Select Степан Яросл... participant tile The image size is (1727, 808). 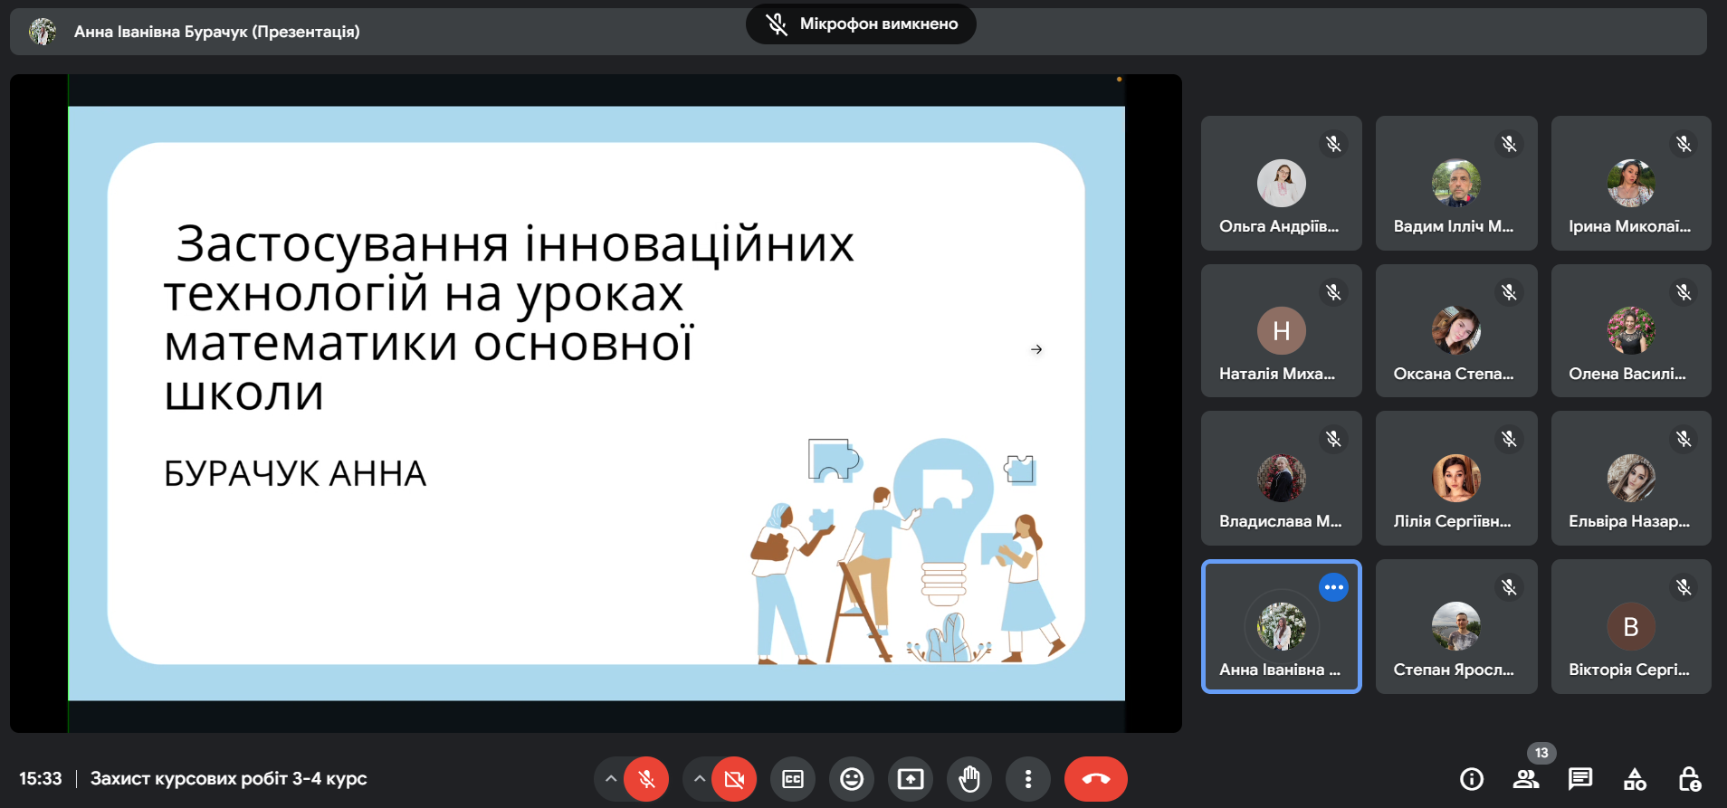(1456, 626)
